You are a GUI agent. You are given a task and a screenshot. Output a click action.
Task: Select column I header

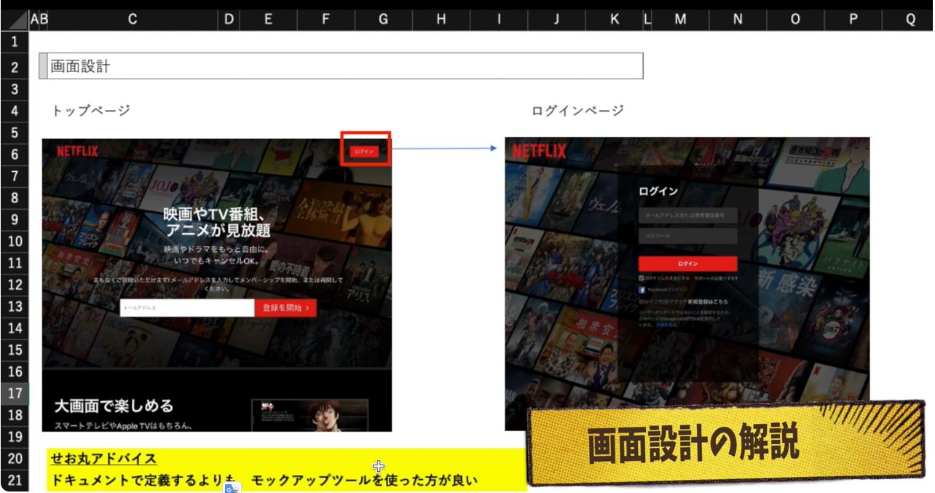[499, 20]
